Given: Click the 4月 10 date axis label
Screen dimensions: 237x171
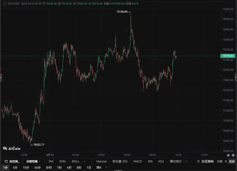Looking at the screenshot, I should tap(50, 155).
